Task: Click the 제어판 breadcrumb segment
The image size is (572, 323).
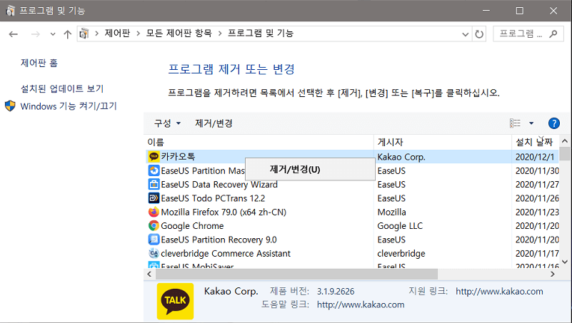Action: click(117, 33)
